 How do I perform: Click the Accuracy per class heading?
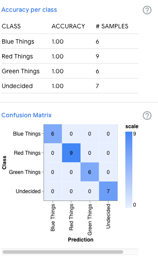29,10
